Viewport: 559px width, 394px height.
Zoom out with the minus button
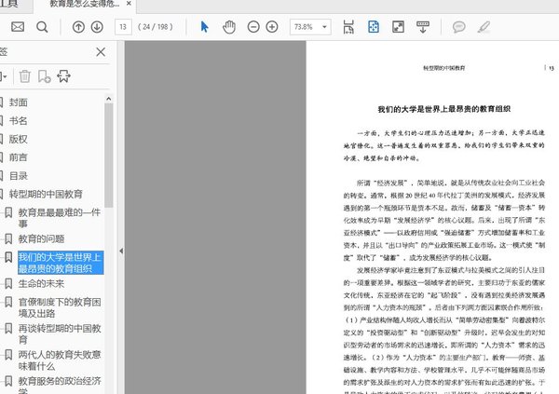[253, 27]
